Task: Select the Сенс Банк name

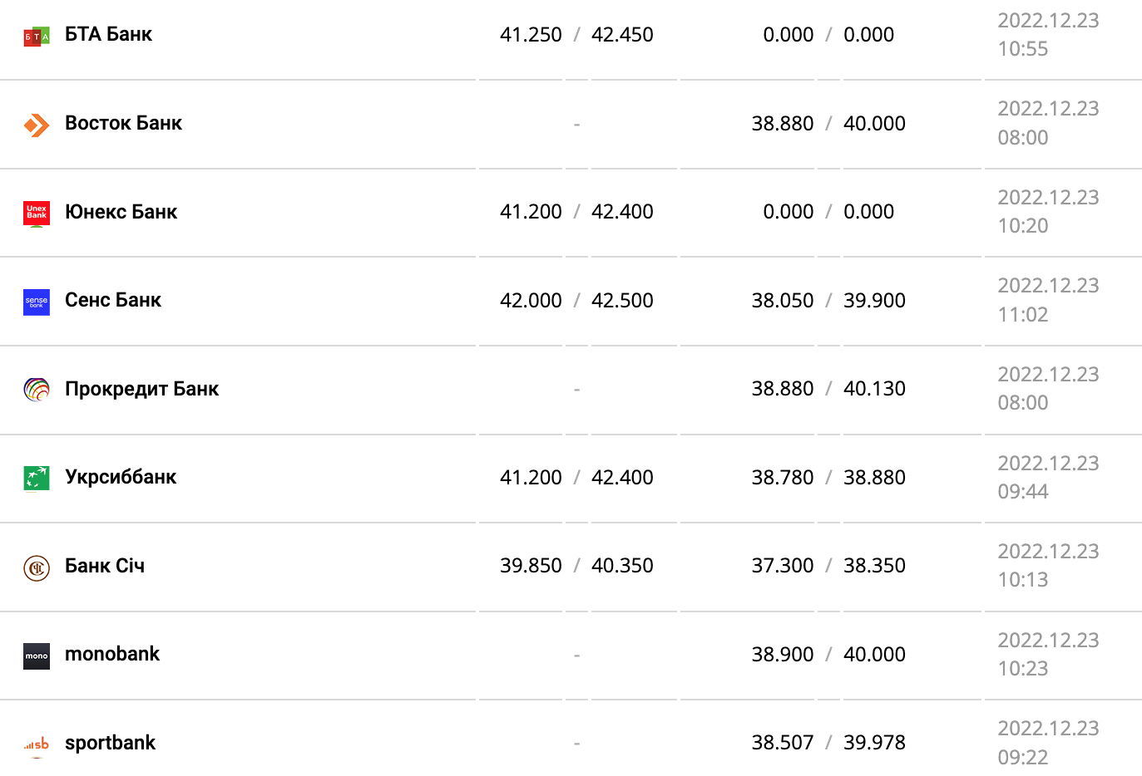Action: click(113, 300)
